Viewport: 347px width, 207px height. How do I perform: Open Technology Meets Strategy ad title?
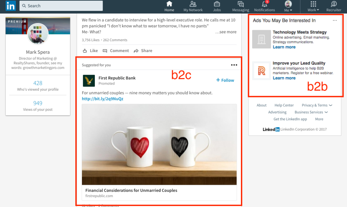pyautogui.click(x=300, y=32)
